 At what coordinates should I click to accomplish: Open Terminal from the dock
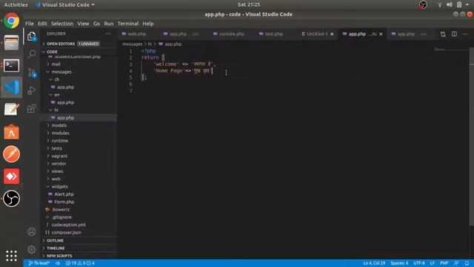pyautogui.click(x=12, y=65)
